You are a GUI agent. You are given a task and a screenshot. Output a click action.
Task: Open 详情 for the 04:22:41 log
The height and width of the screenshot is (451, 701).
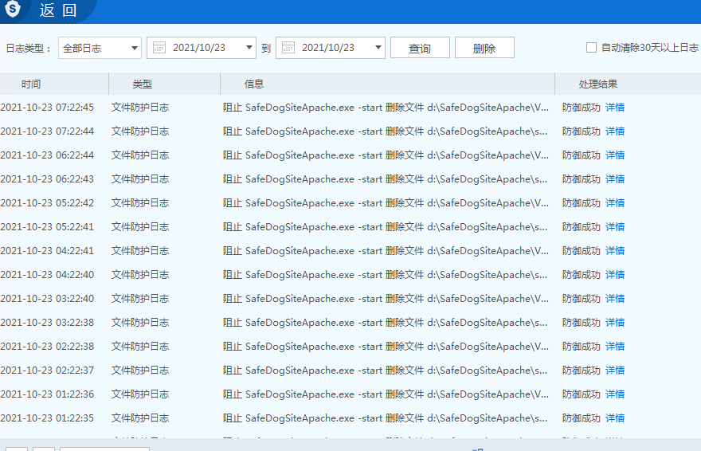tap(615, 251)
